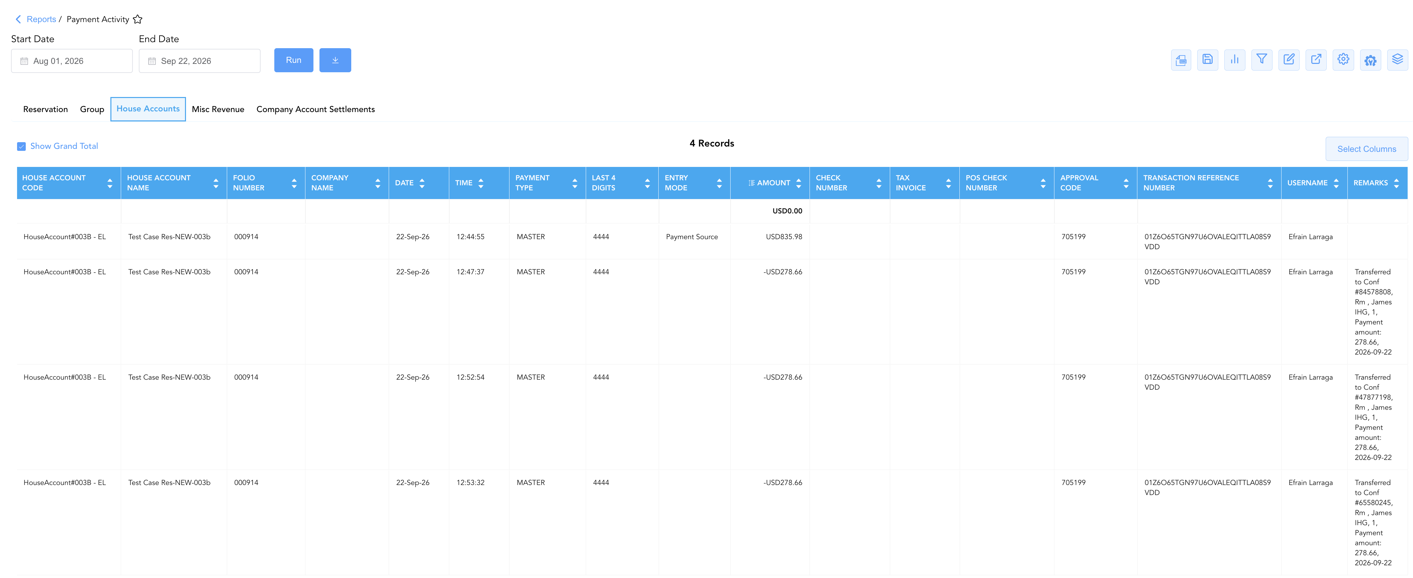The image size is (1413, 578).
Task: Sort the Transaction Reference Number column
Action: tap(1270, 183)
